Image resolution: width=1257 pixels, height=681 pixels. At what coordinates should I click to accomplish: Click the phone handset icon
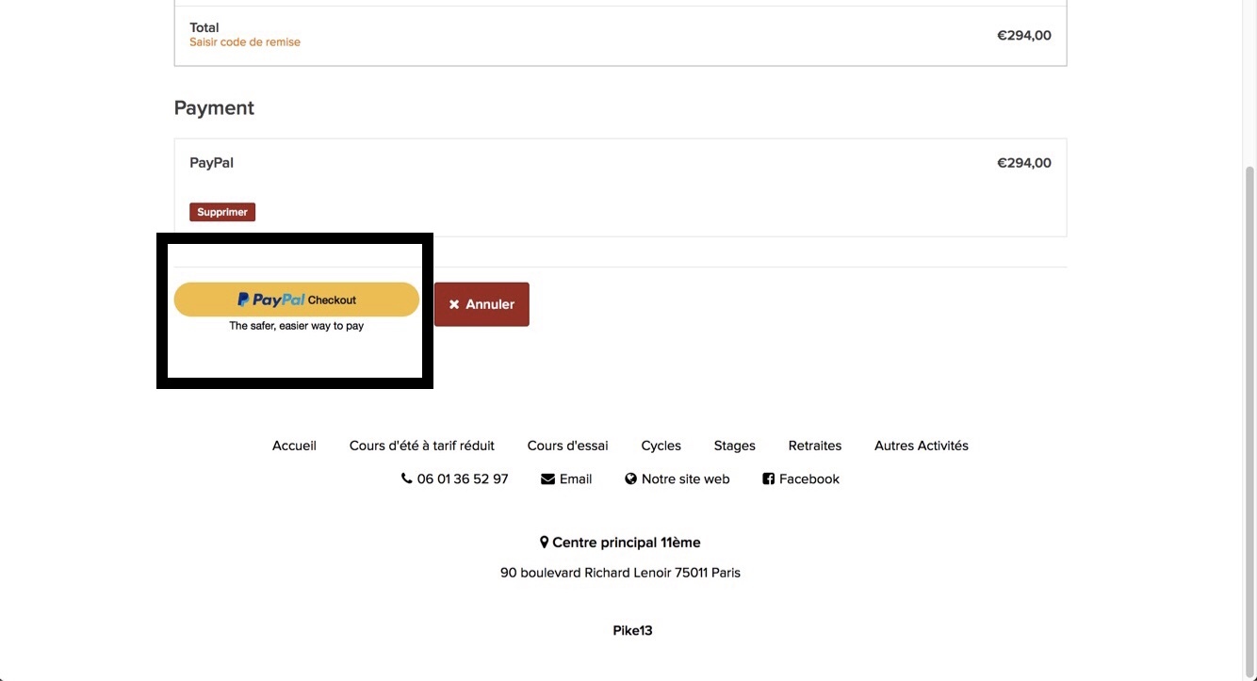click(407, 478)
